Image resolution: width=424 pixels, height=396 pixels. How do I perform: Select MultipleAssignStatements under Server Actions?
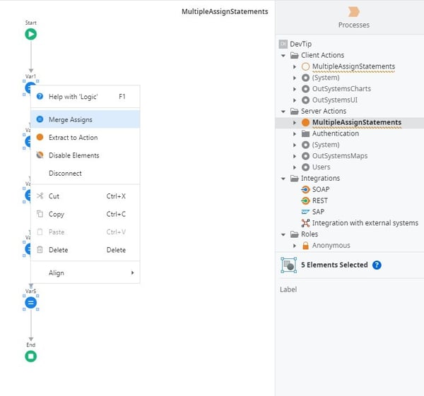click(356, 122)
